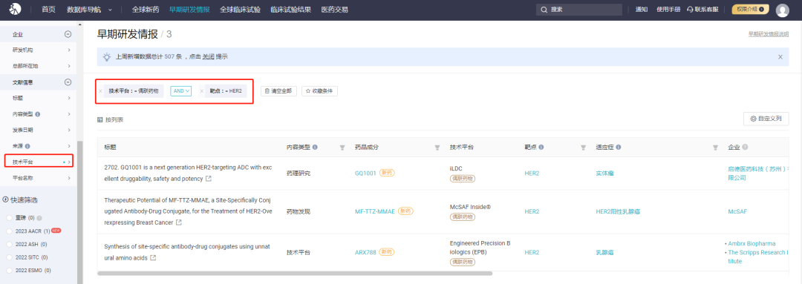The height and width of the screenshot is (284, 802).
Task: Open the 全球临床试验 navigation tab
Action: coord(241,10)
